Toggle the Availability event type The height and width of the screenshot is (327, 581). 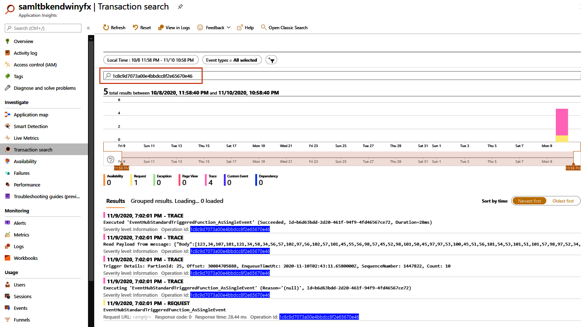pyautogui.click(x=114, y=180)
